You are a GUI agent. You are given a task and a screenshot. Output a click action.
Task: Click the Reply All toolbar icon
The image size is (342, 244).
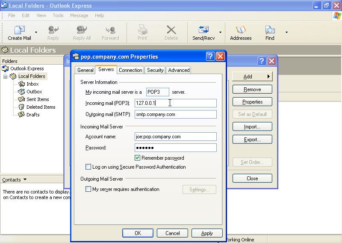pyautogui.click(x=82, y=30)
